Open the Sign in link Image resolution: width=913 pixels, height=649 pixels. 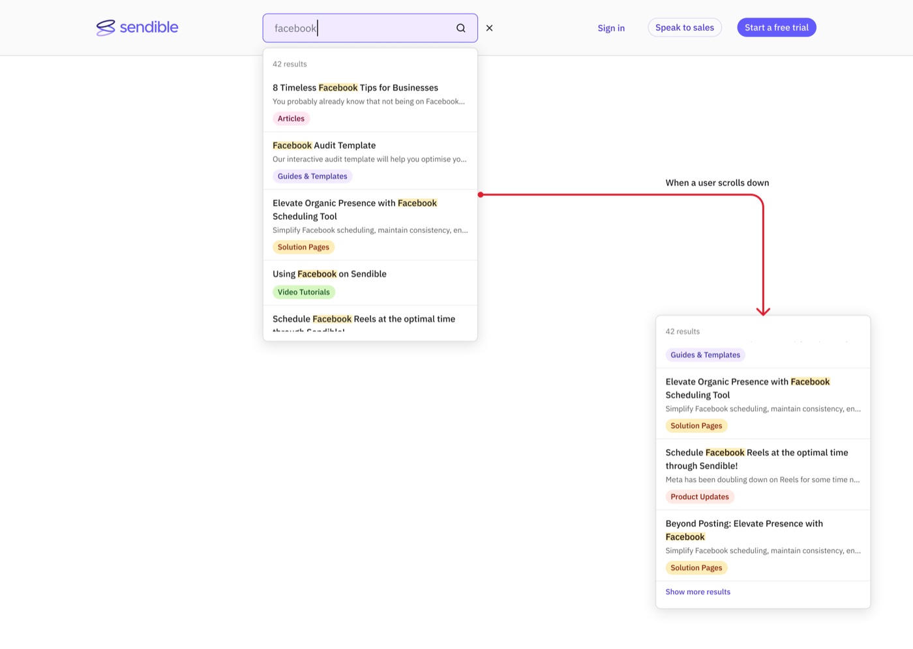click(611, 28)
